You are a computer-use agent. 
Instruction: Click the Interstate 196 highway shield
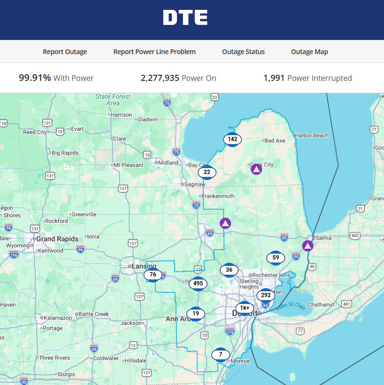tap(14, 255)
